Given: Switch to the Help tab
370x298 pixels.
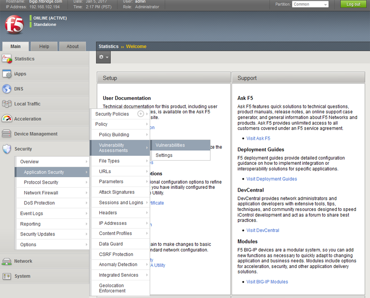Looking at the screenshot, I should coord(44,46).
